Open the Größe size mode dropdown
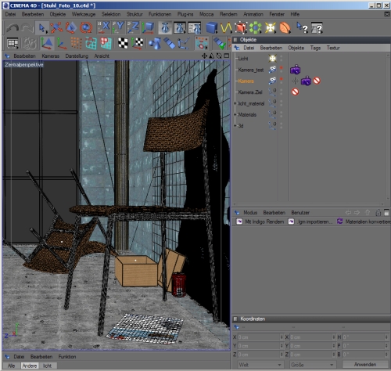The height and width of the screenshot is (371, 391). pyautogui.click(x=313, y=365)
